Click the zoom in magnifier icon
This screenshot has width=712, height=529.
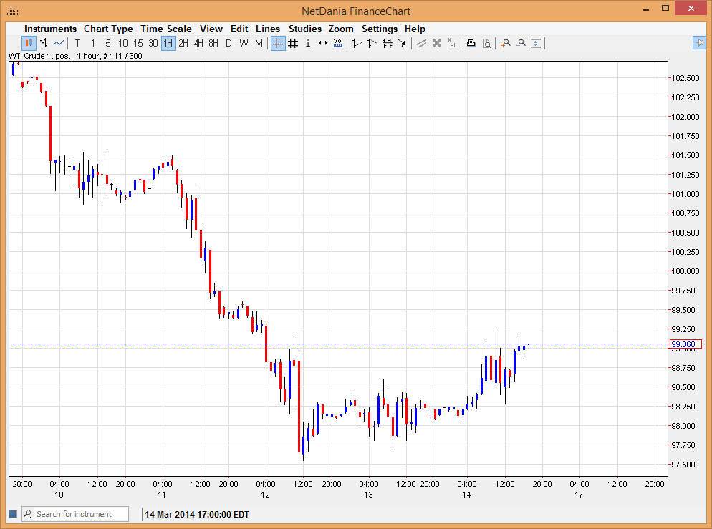[506, 43]
